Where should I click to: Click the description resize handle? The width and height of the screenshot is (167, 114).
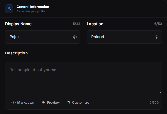pos(160,93)
